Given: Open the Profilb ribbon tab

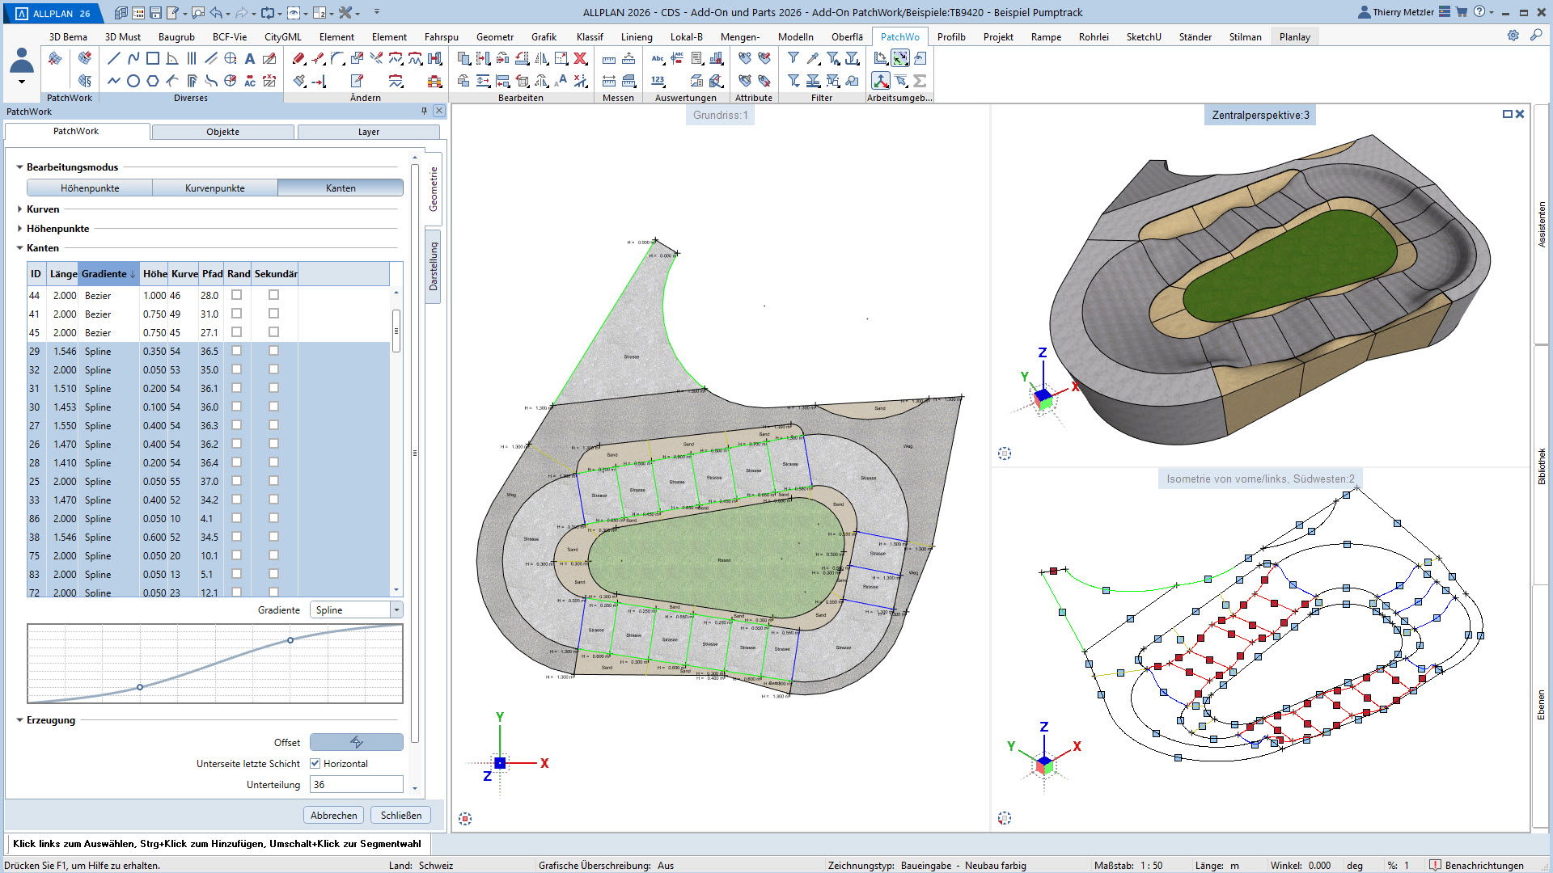Looking at the screenshot, I should (951, 36).
